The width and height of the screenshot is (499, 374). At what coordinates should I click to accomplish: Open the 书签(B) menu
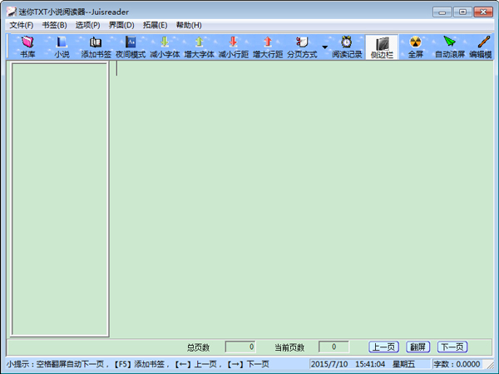[54, 25]
